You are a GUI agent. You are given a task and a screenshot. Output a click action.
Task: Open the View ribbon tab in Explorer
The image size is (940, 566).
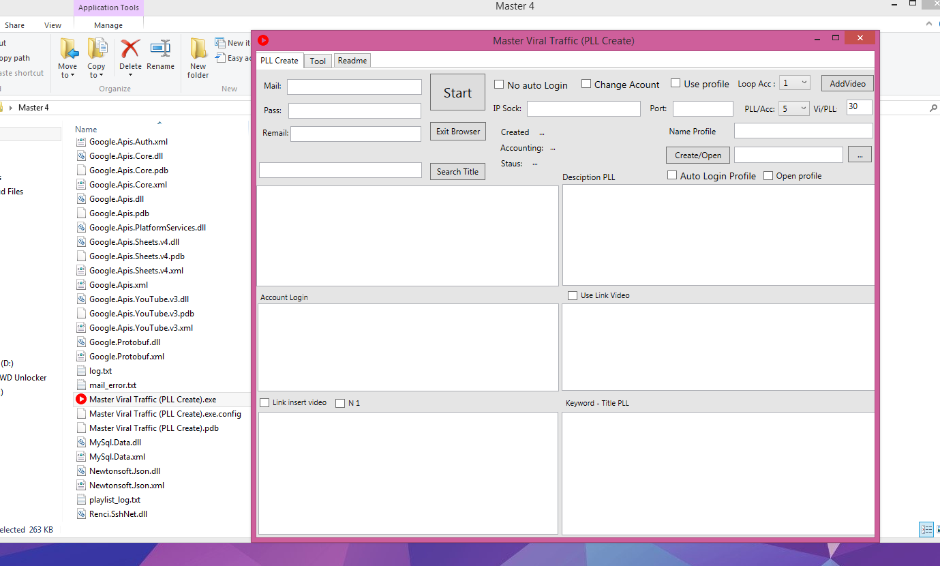pos(53,25)
